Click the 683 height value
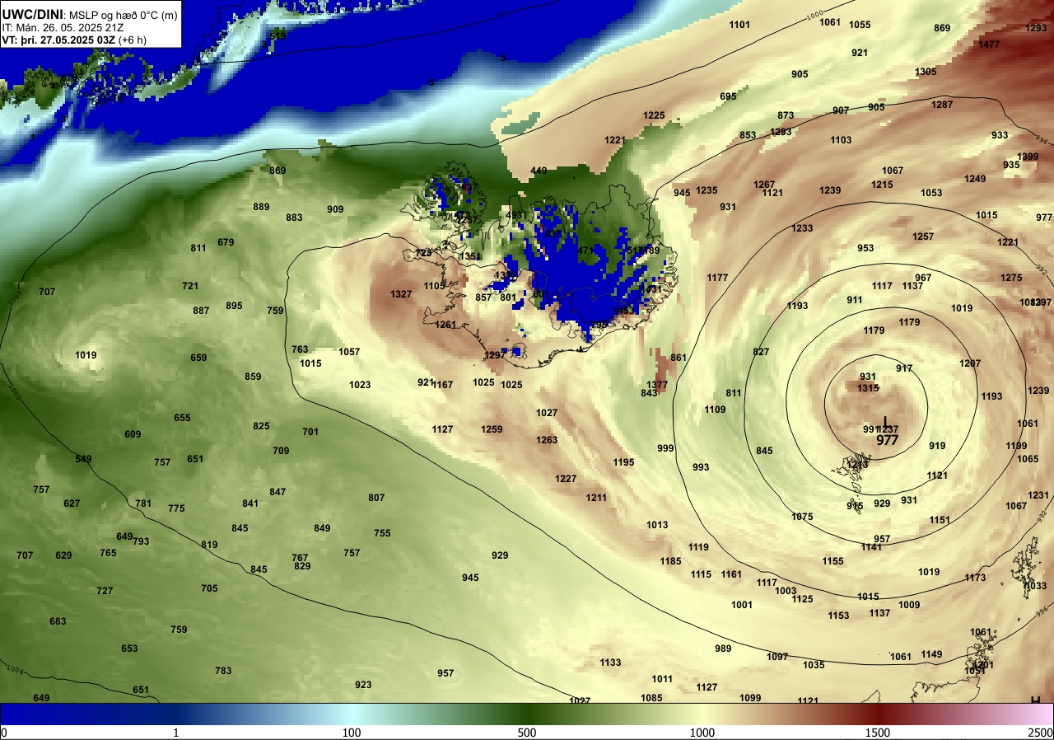Viewport: 1054px width, 740px height. (x=58, y=621)
